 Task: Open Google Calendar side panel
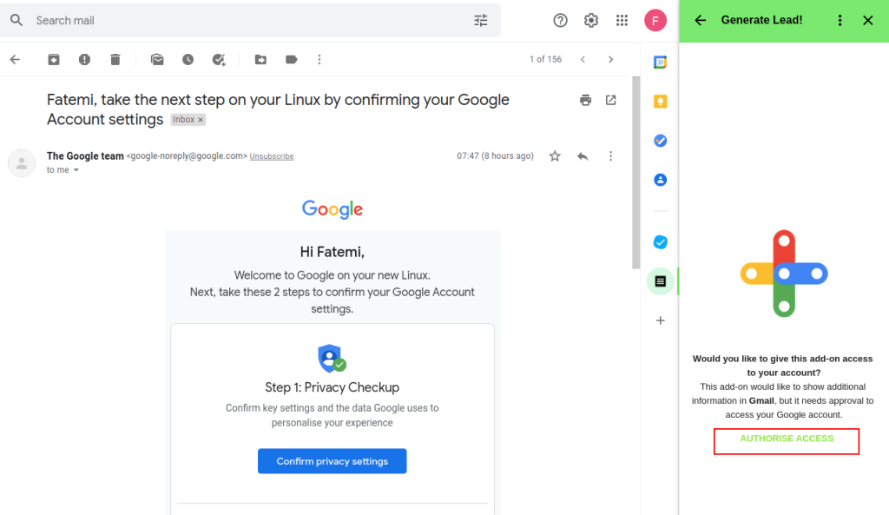[x=660, y=62]
